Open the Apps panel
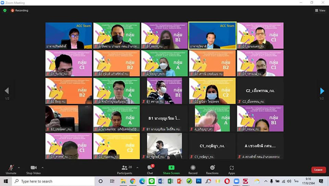Image resolution: width=329 pixels, height=186 pixels. pyautogui.click(x=231, y=170)
